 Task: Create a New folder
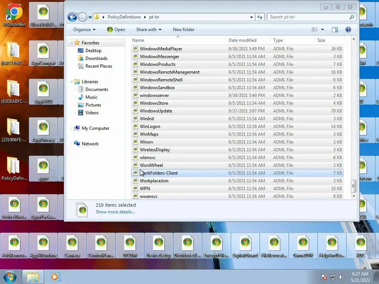click(x=184, y=30)
